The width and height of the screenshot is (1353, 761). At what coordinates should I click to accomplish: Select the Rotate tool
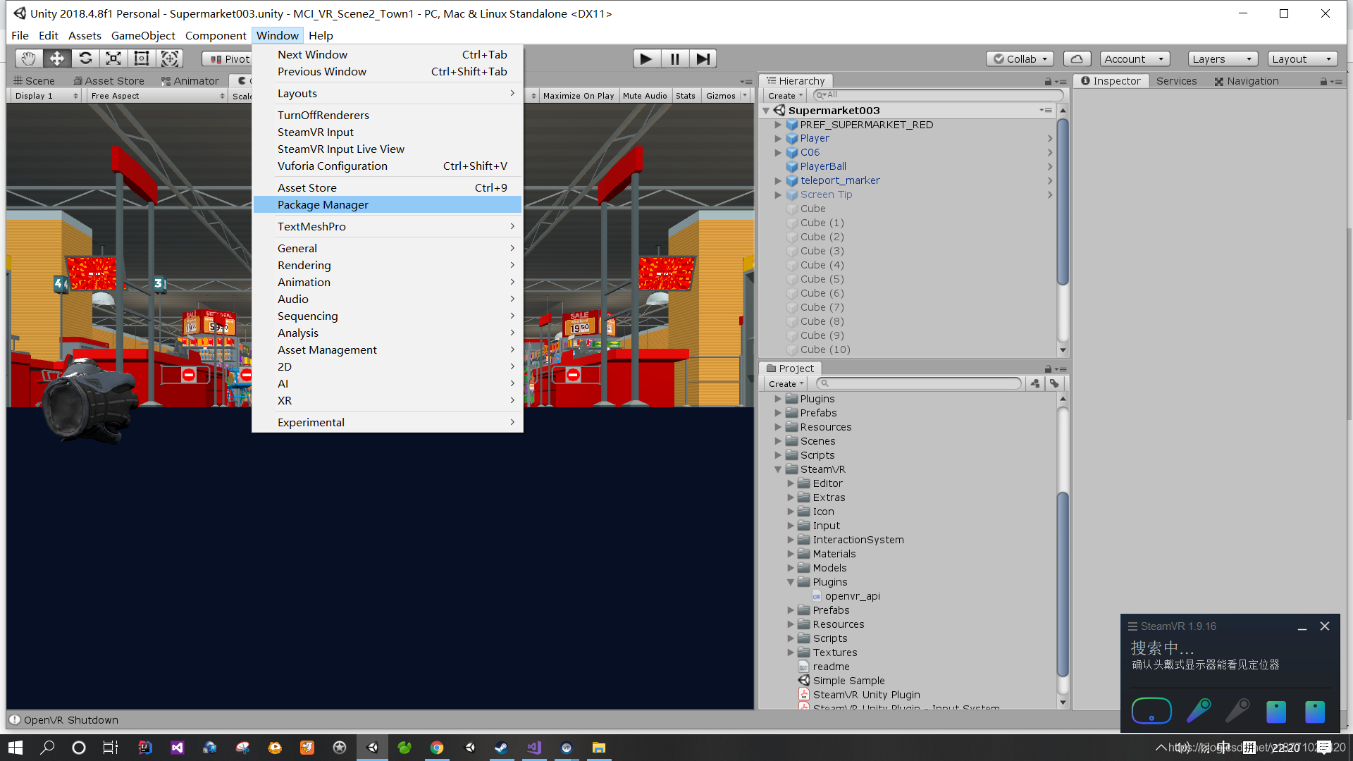pos(85,58)
